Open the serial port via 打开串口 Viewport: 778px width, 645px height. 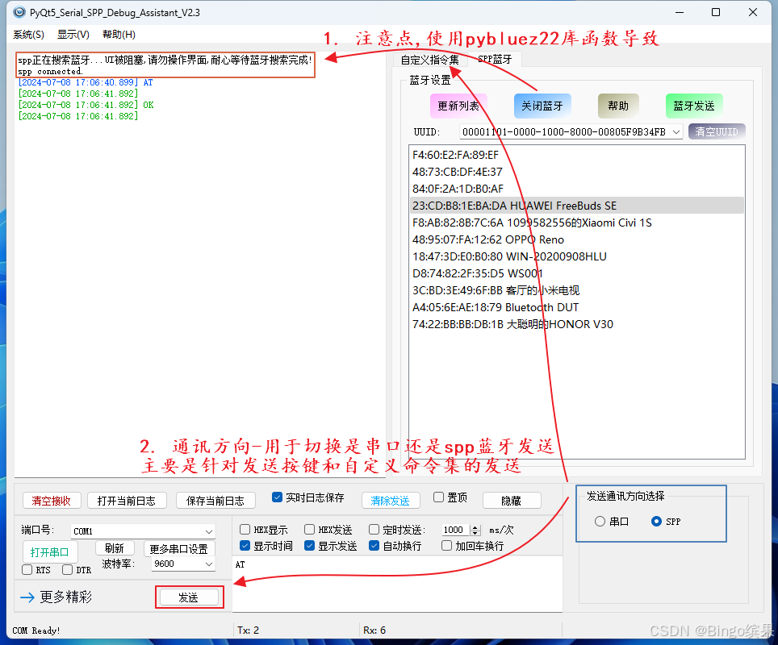click(x=50, y=551)
